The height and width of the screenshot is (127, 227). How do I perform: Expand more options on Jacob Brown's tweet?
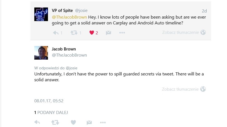[x=103, y=122]
